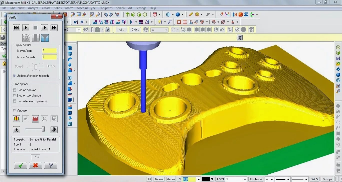Screen dimensions: 342x182
Task: Select turbo simulation mode icon in Verify
Action: (x=26, y=38)
